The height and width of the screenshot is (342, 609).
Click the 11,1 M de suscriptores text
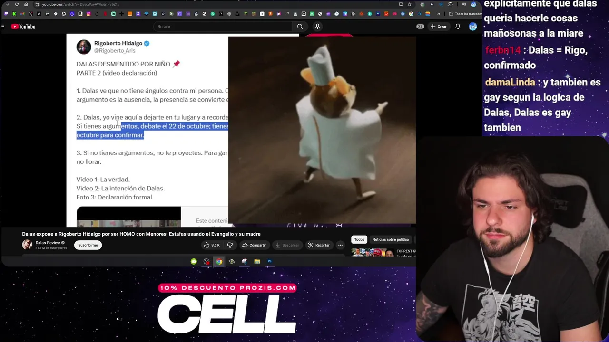51,248
